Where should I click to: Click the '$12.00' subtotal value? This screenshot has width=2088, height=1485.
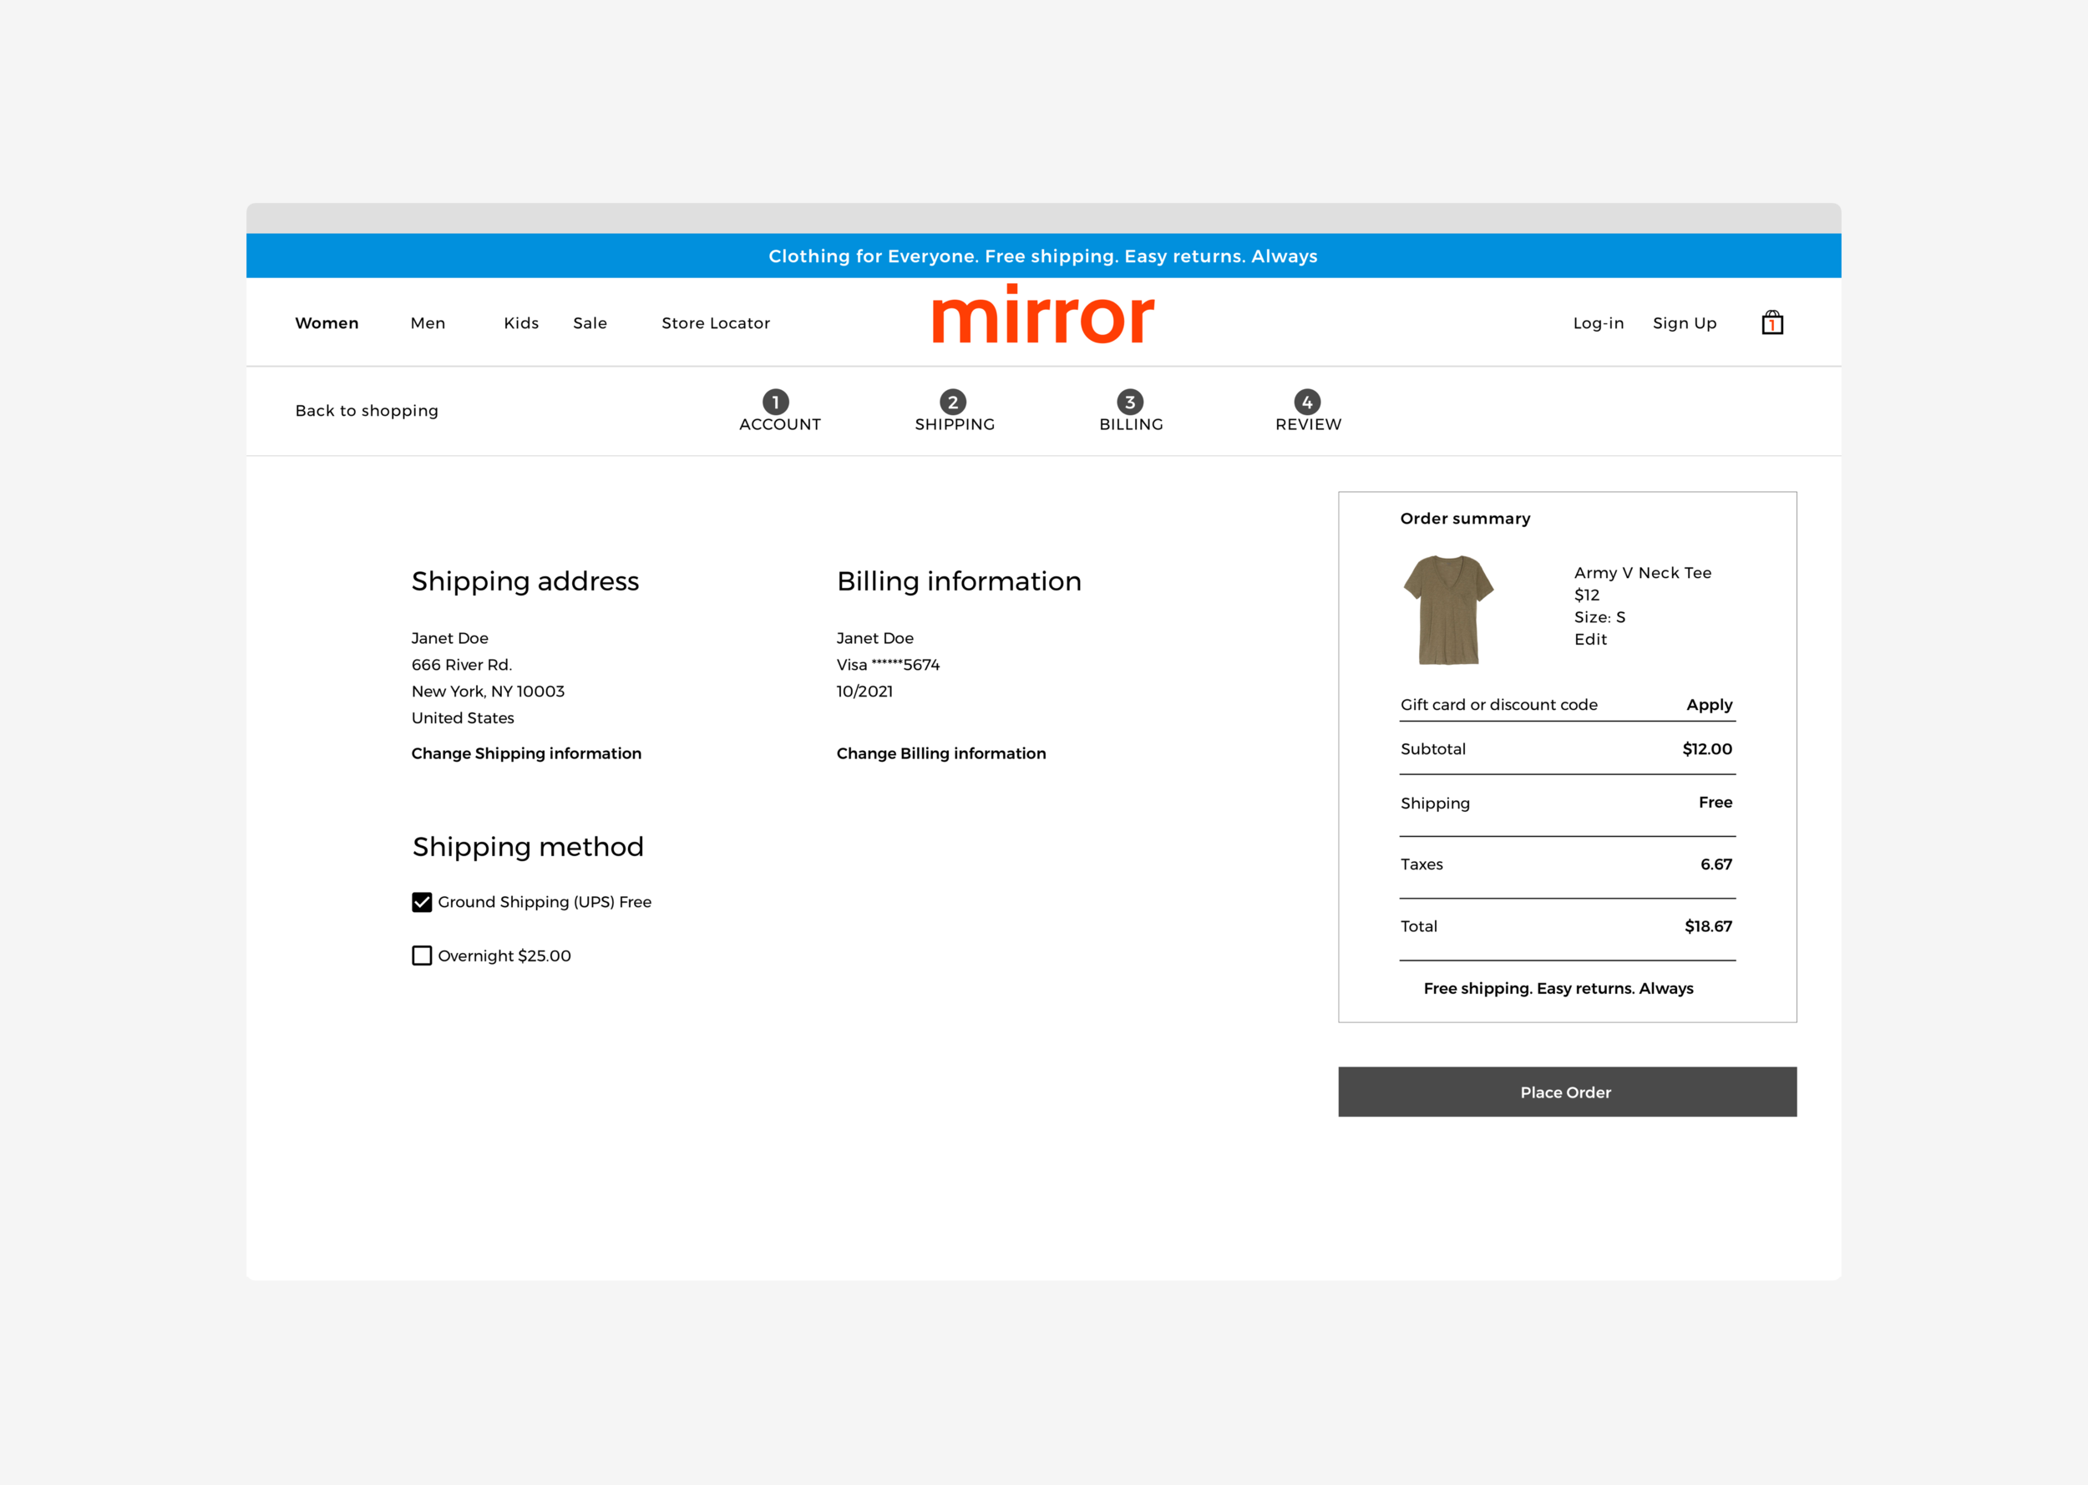(x=1707, y=749)
